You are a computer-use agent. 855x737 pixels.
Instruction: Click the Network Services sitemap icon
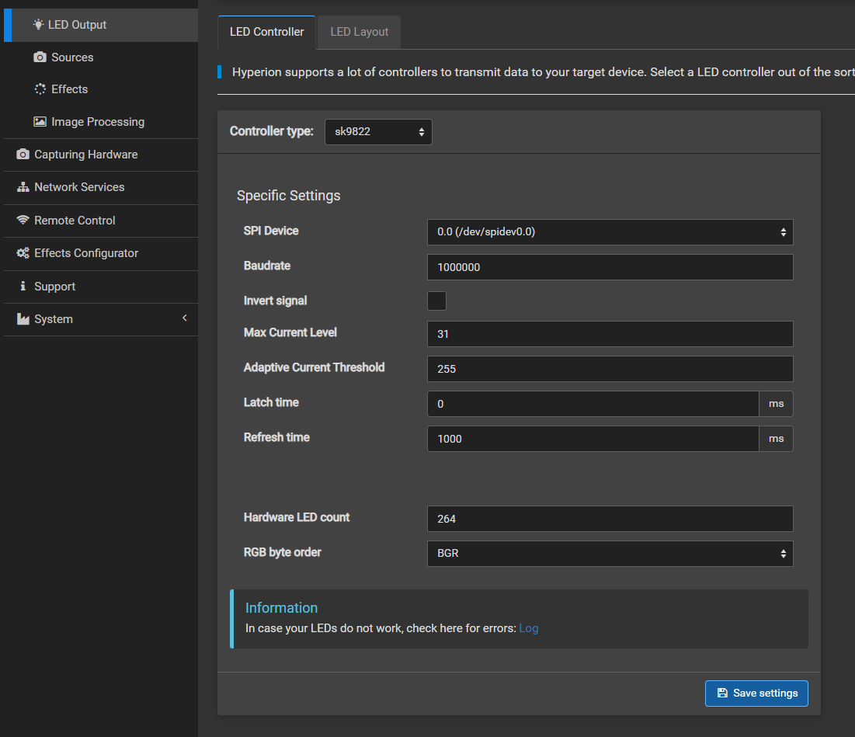[23, 187]
